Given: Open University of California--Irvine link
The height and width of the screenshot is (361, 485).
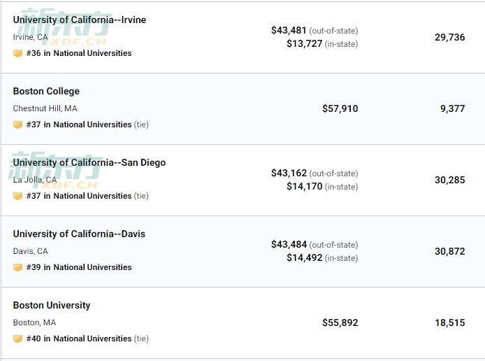Looking at the screenshot, I should 80,20.
